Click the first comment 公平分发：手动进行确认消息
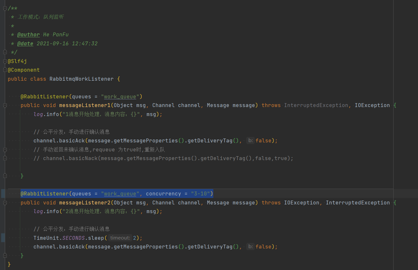 pyautogui.click(x=72, y=132)
